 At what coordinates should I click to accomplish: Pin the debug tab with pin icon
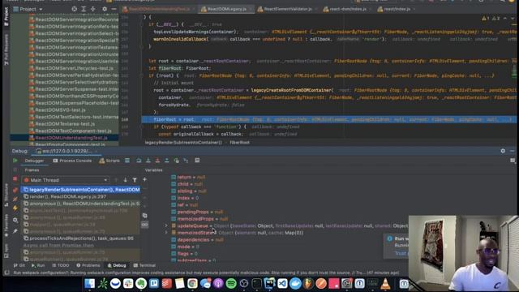(15, 231)
